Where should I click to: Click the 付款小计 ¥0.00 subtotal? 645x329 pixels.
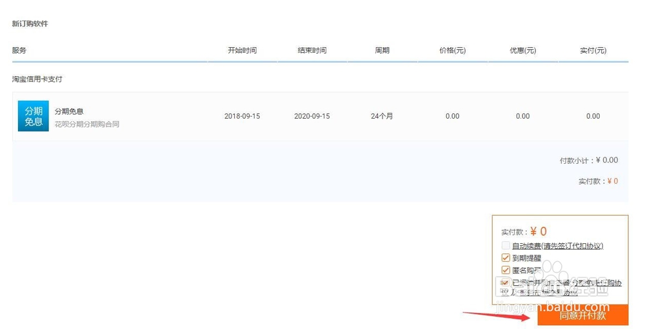(589, 161)
